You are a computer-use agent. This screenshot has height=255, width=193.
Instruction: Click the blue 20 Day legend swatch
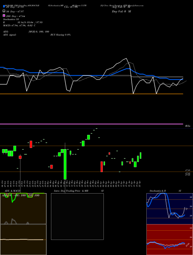pyautogui.click(x=4, y=7)
